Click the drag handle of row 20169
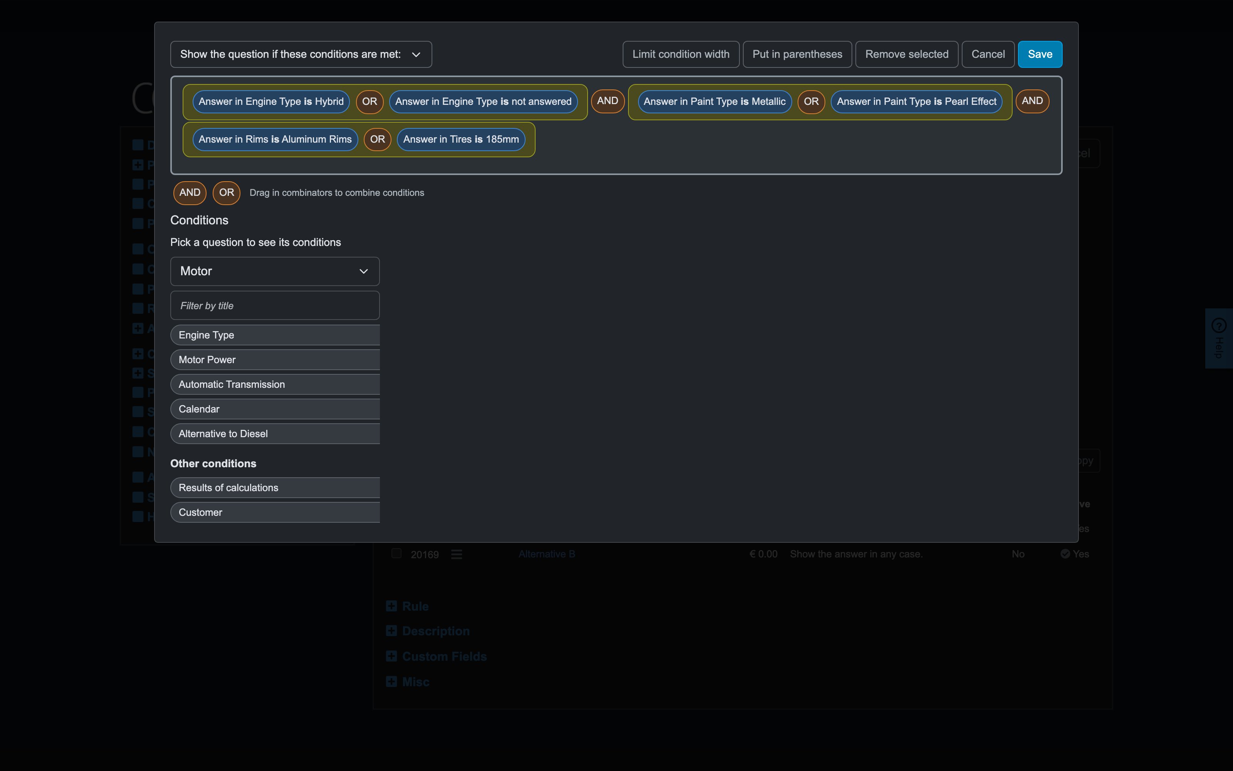 [x=457, y=554]
